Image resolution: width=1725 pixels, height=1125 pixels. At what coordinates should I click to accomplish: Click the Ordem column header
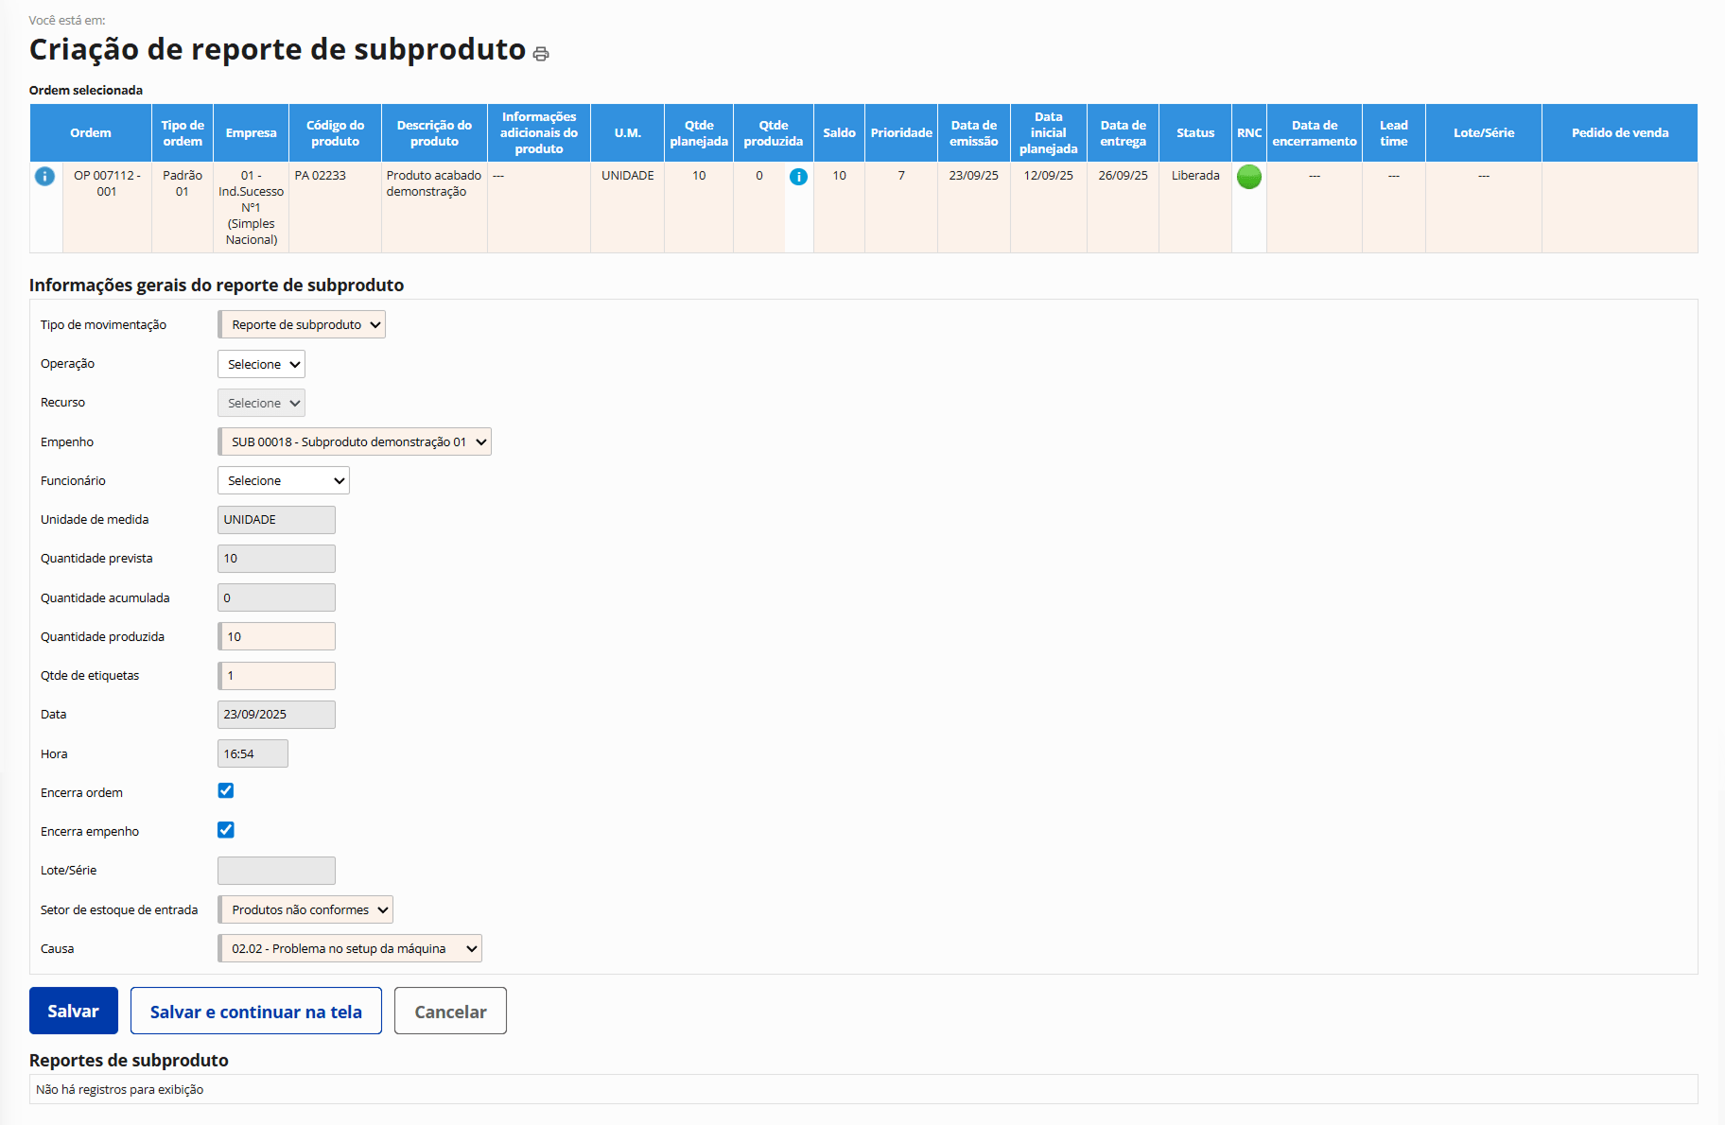point(91,133)
